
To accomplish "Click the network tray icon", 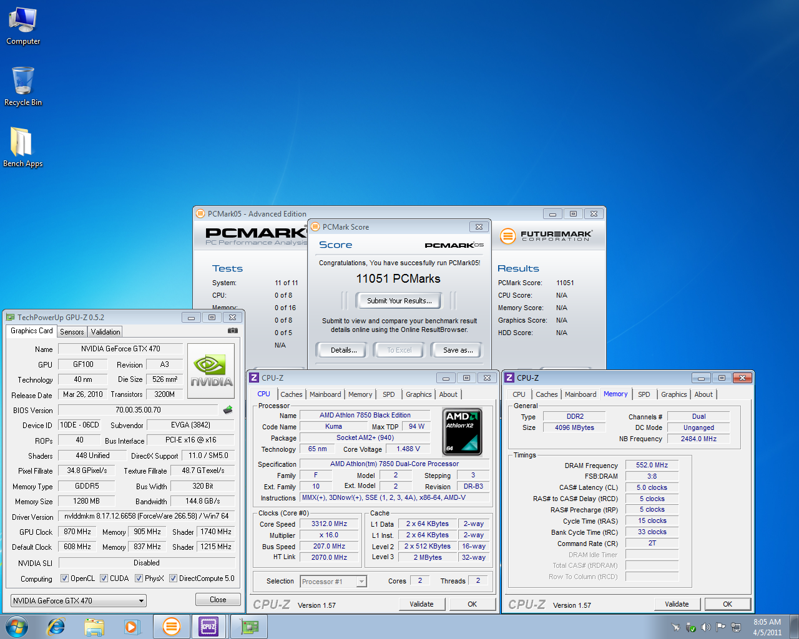I will [736, 627].
